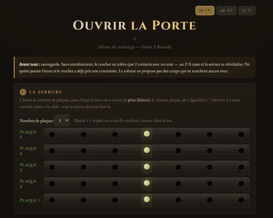
Task: Select hole 6 on Plaque 2
Action: (x=210, y=184)
